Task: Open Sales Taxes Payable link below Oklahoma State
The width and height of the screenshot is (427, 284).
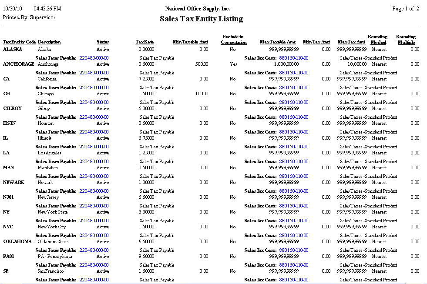Action: [x=94, y=250]
